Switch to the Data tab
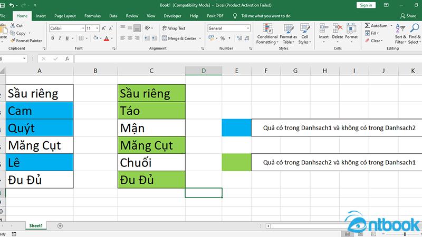The image size is (422, 237). [113, 16]
